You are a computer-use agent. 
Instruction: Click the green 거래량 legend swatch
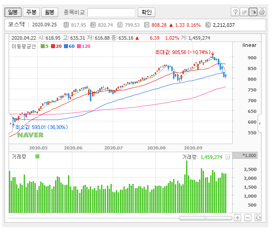coord(37,157)
